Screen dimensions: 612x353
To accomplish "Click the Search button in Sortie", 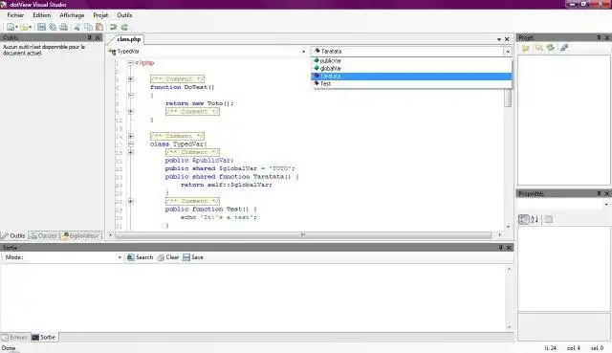I will point(141,257).
